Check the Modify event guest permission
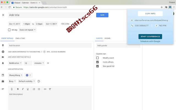176x110 pixels. click(x=98, y=58)
